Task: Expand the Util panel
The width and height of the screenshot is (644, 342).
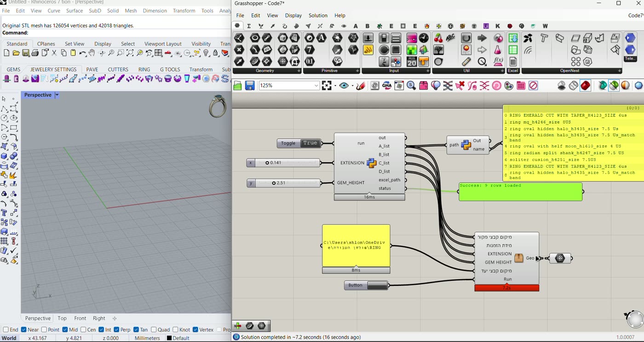Action: click(502, 71)
